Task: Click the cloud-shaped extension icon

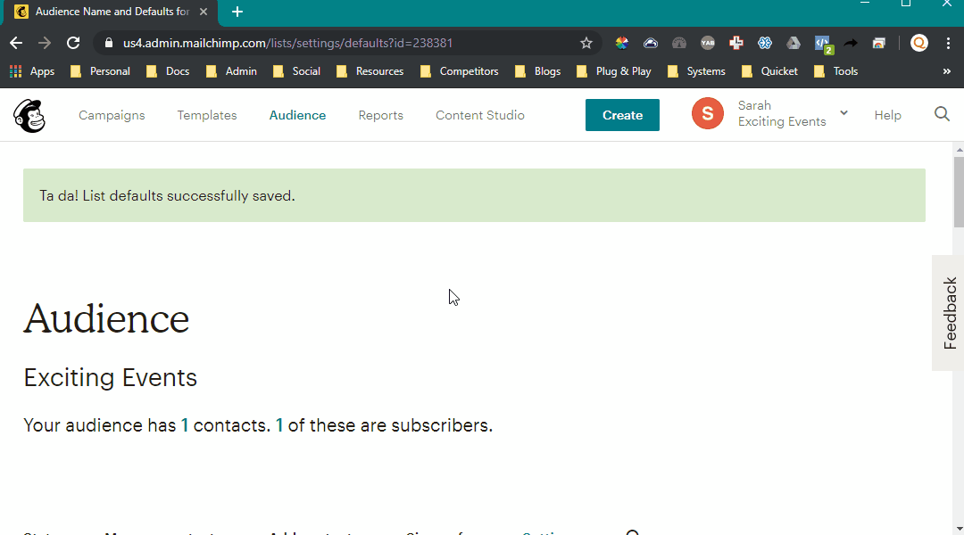Action: click(x=651, y=43)
